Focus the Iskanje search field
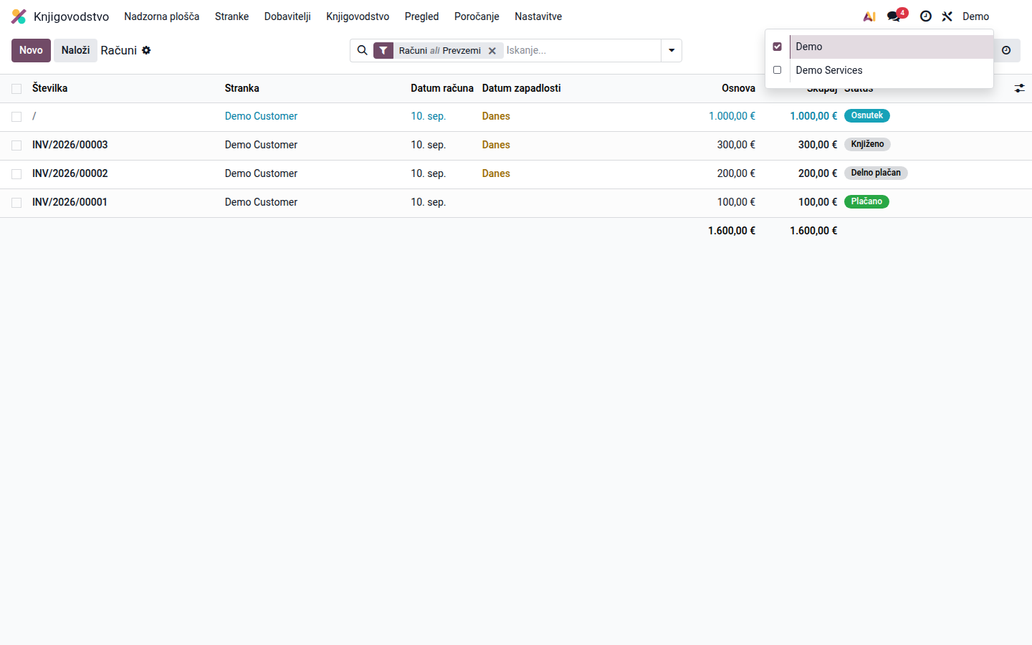The width and height of the screenshot is (1032, 645). coord(582,50)
